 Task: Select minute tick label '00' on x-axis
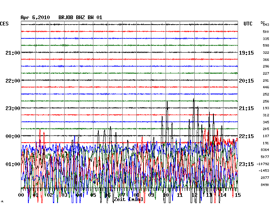21,195
